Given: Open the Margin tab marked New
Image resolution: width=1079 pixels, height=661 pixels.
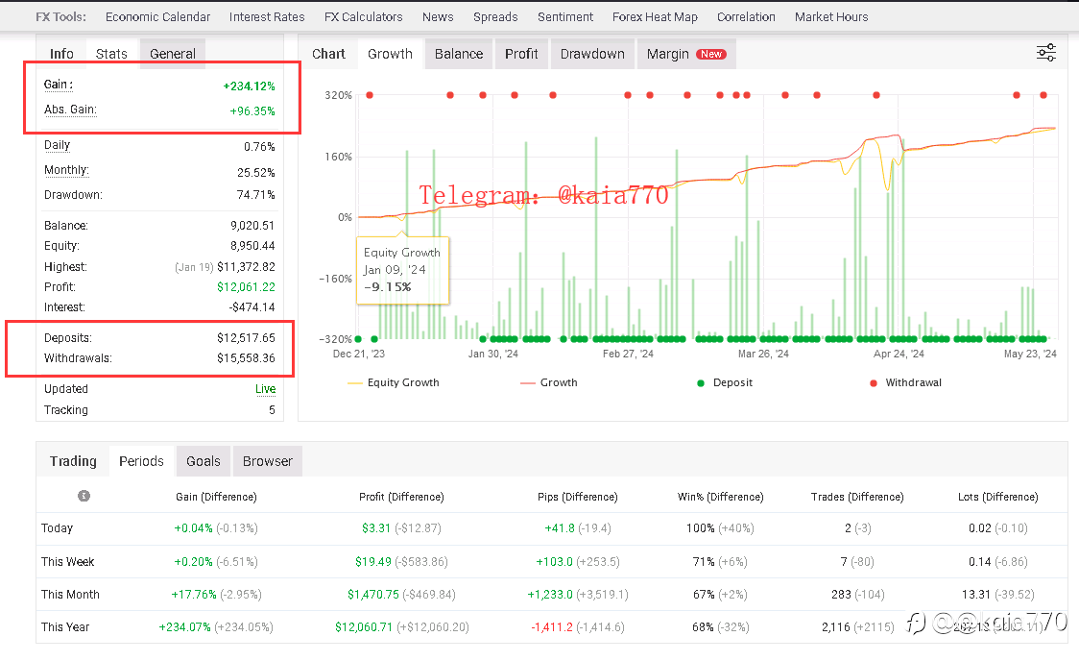Looking at the screenshot, I should click(685, 54).
